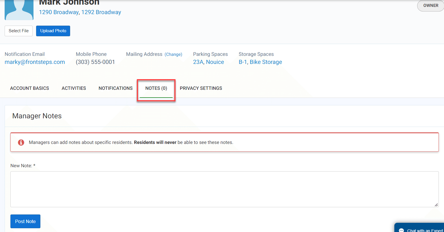The width and height of the screenshot is (444, 232).
Task: Click the Manager Notes heading
Action: [x=37, y=116]
